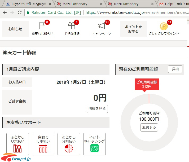189x162 pixels.
Task: Click the green キャッシング badge icon
Action: coord(94,148)
